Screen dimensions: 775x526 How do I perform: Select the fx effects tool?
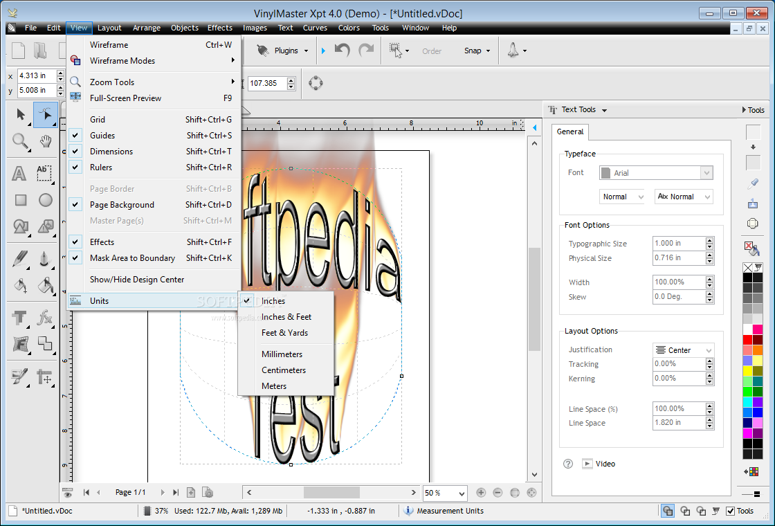click(45, 318)
